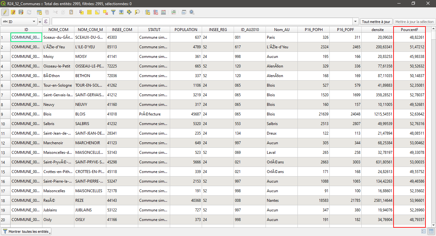Click the first ID cell COMMUNE_00 in row 1
The height and width of the screenshot is (236, 436).
pyautogui.click(x=26, y=37)
